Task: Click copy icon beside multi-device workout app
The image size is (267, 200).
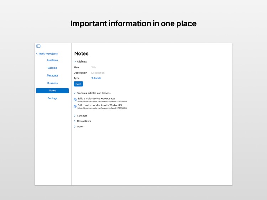Action: tap(75, 100)
